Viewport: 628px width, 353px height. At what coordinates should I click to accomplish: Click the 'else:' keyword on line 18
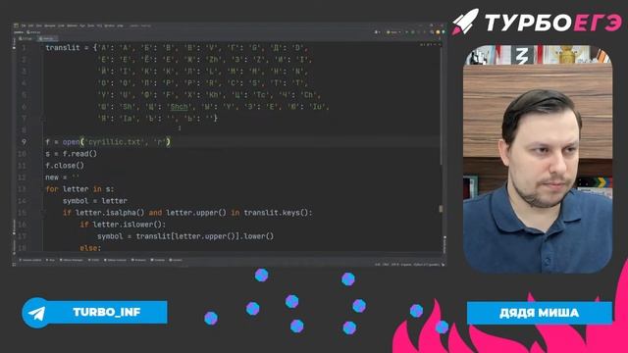click(90, 248)
